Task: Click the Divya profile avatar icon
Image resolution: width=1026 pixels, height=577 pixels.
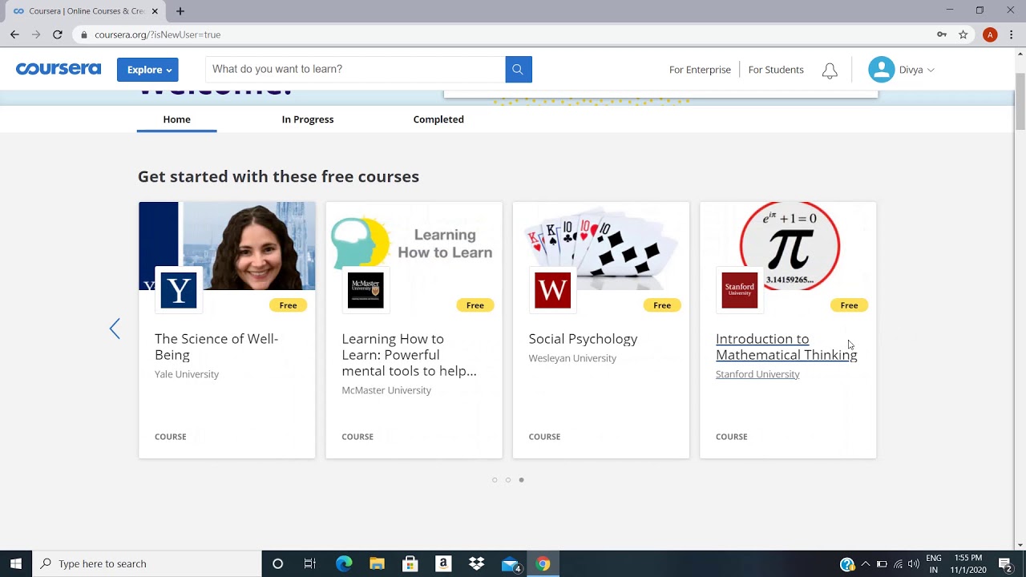Action: click(881, 70)
